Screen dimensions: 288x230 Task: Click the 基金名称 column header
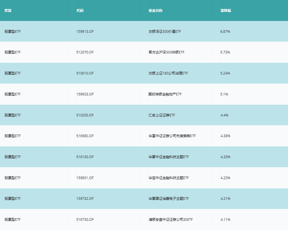[x=156, y=10]
